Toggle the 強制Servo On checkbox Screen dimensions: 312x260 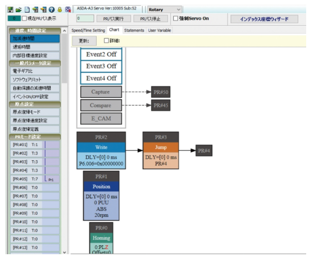pos(175,18)
